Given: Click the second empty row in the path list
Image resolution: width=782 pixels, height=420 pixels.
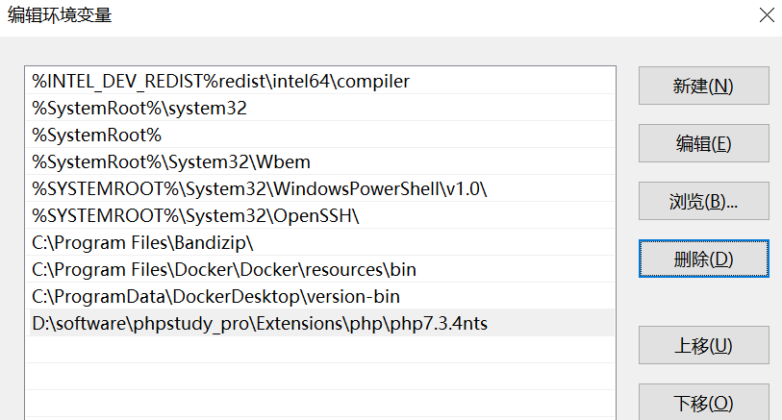Looking at the screenshot, I should (319, 377).
